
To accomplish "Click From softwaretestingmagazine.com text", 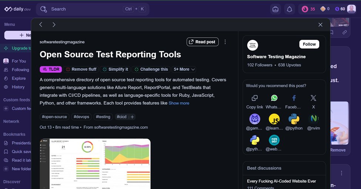I will click(x=116, y=127).
